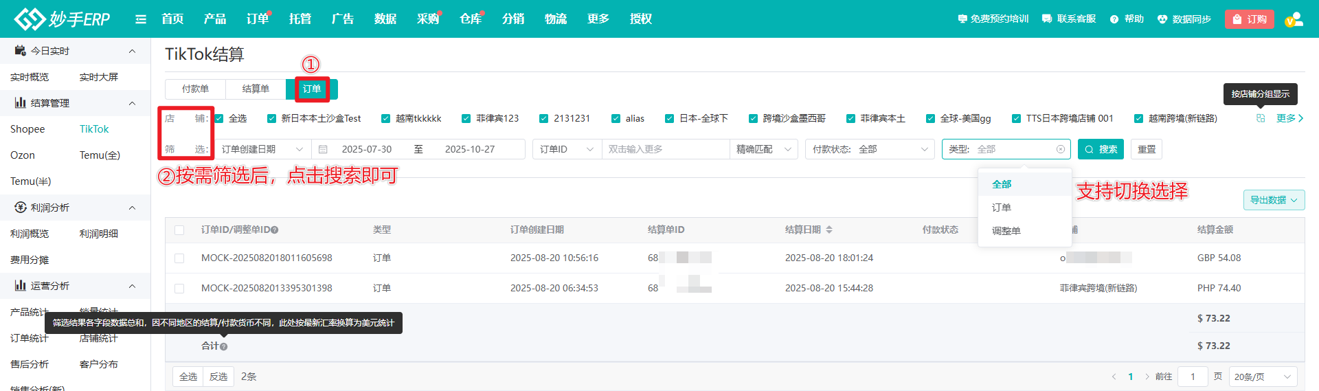This screenshot has width=1319, height=391.
Task: Select the row MOCK-2025082018011605698 checkbox
Action: (179, 258)
